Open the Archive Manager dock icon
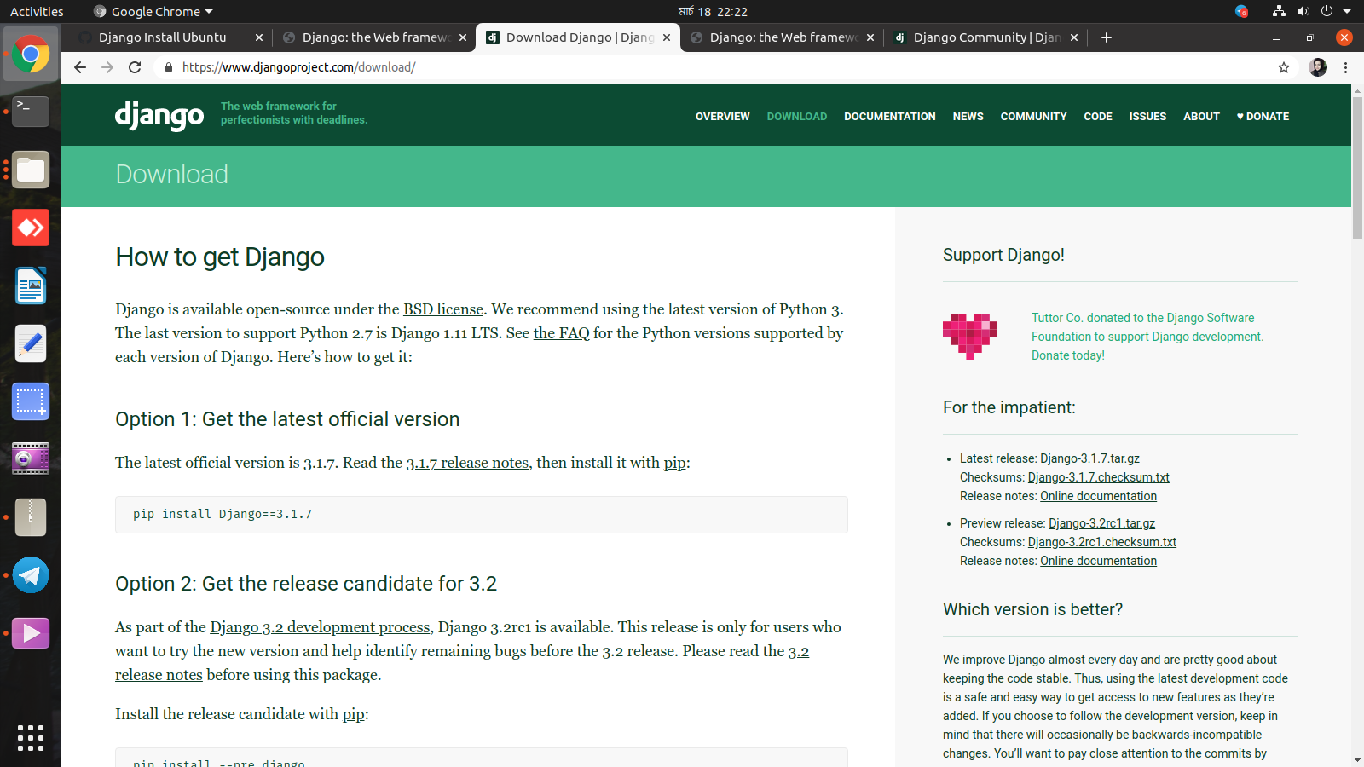The width and height of the screenshot is (1364, 767). coord(31,517)
